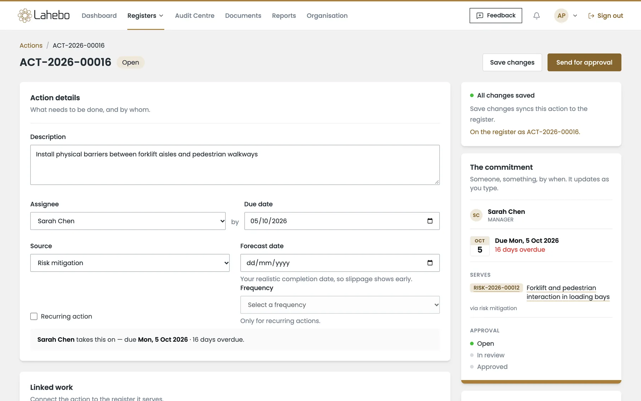This screenshot has height=401, width=641.
Task: Open the Select a frequency dropdown
Action: coord(340,305)
